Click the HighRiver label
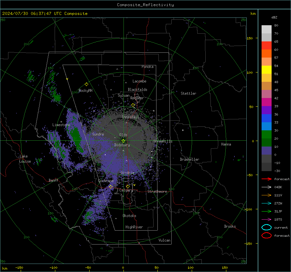 click(x=134, y=227)
